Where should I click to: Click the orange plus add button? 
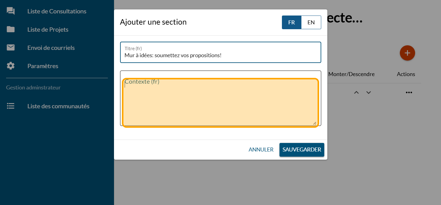(x=407, y=53)
